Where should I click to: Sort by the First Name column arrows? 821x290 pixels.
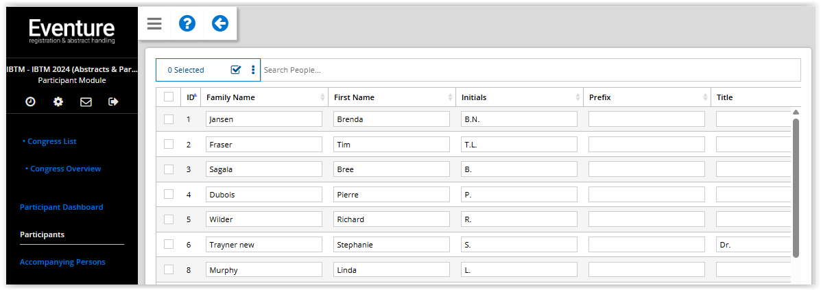pyautogui.click(x=451, y=97)
